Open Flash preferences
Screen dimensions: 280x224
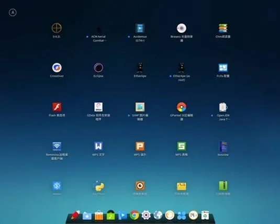coord(57,107)
